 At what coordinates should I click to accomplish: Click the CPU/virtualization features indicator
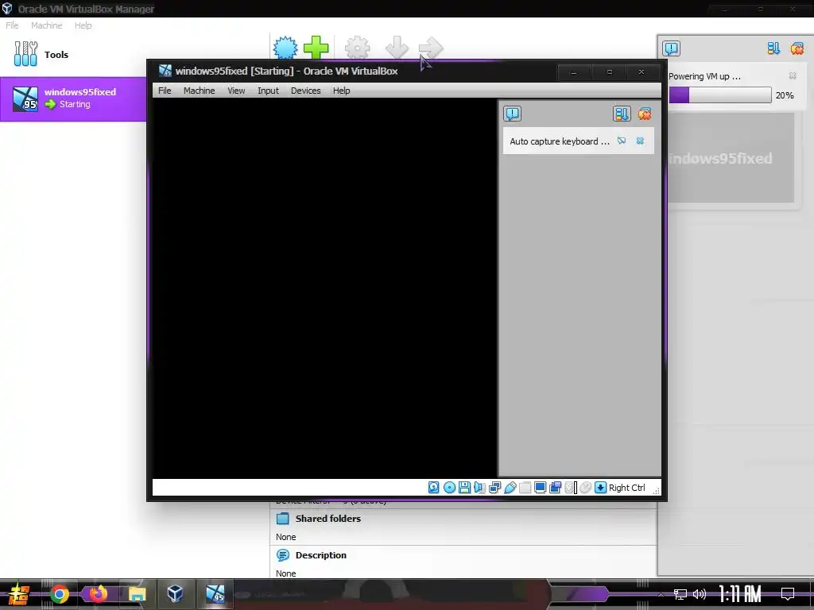point(571,488)
